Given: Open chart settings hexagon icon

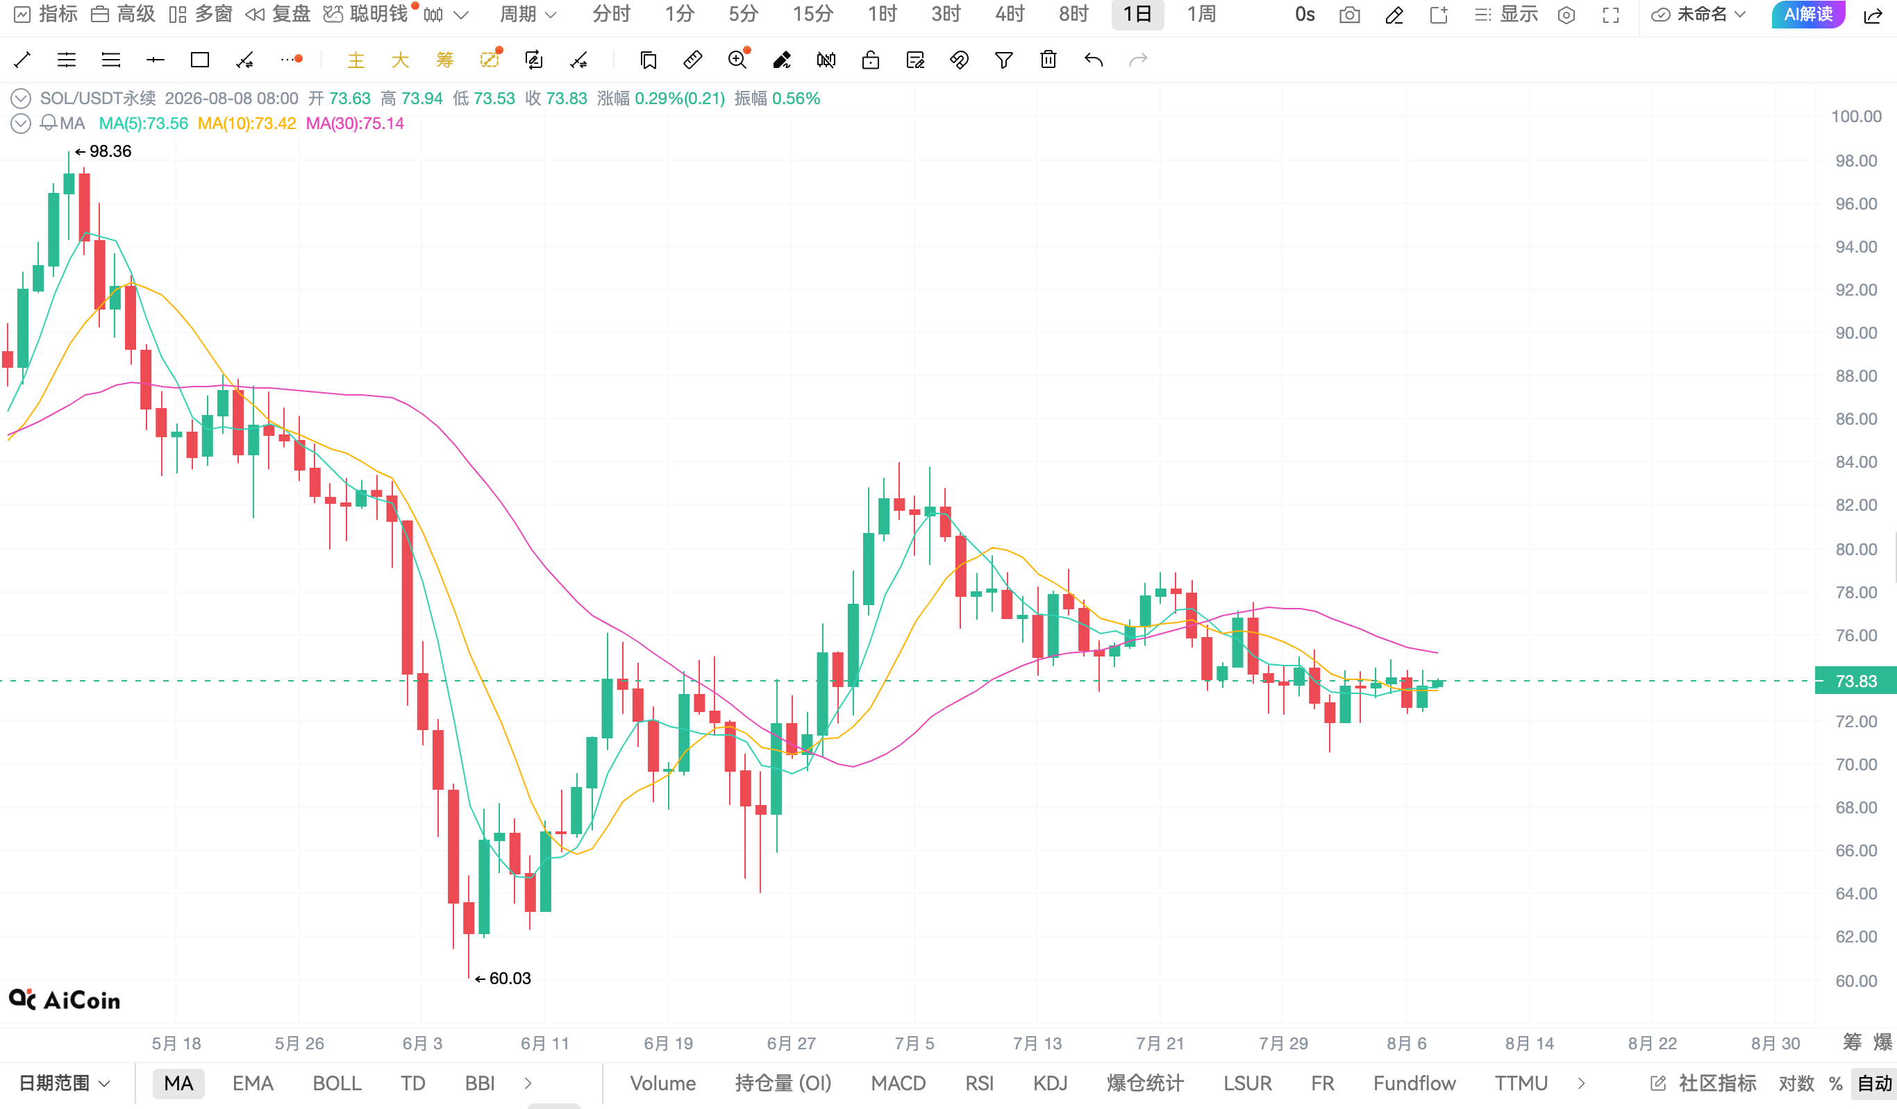Looking at the screenshot, I should coord(1566,15).
